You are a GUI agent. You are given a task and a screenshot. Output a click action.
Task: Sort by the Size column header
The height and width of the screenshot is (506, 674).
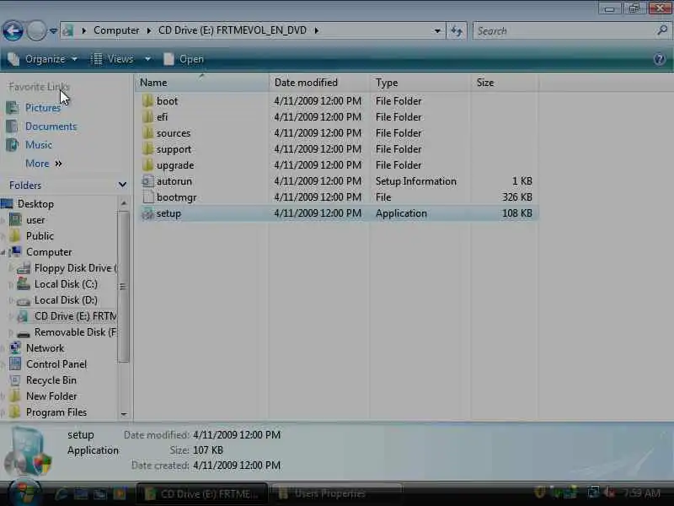point(505,83)
